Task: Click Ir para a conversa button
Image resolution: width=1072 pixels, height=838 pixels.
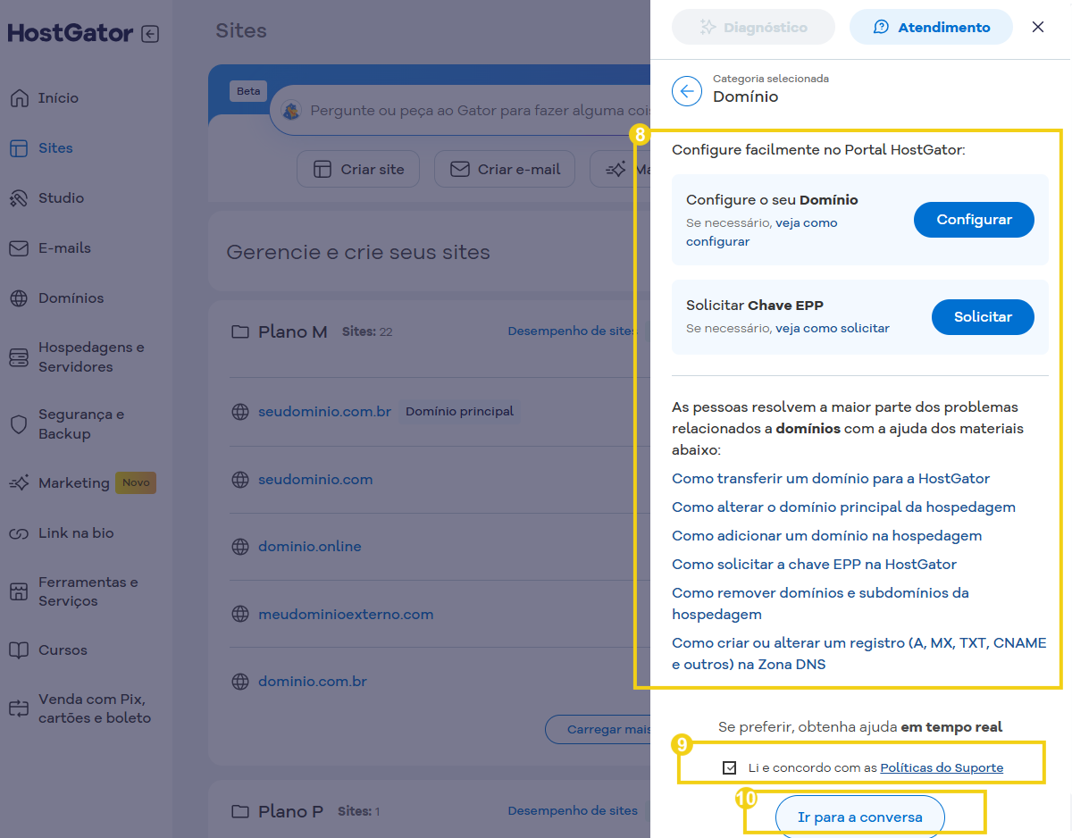Action: (858, 817)
